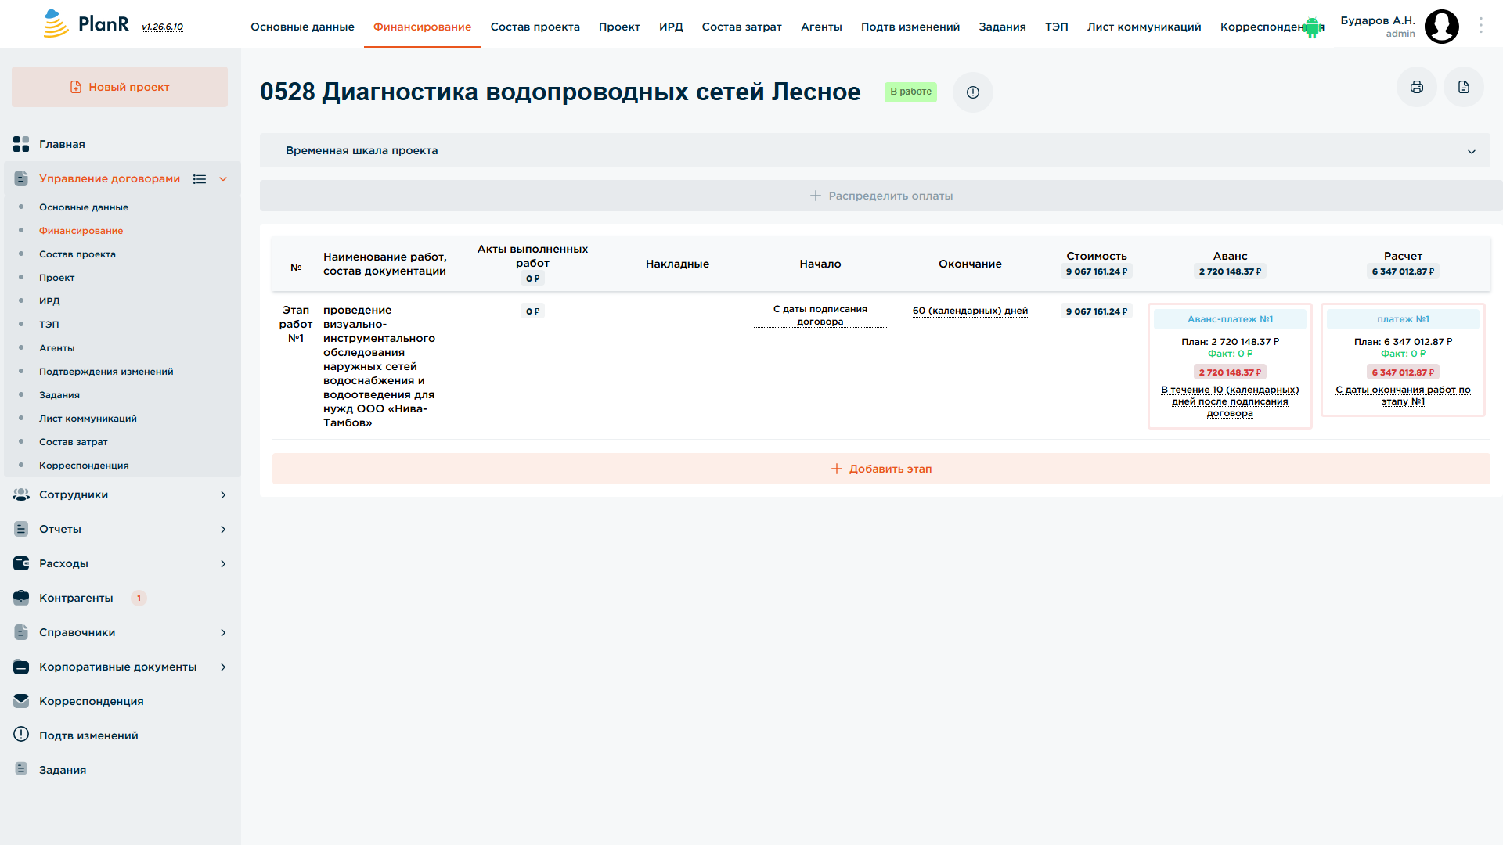Expand the Расходы menu chevron
The image size is (1503, 845).
[x=223, y=563]
